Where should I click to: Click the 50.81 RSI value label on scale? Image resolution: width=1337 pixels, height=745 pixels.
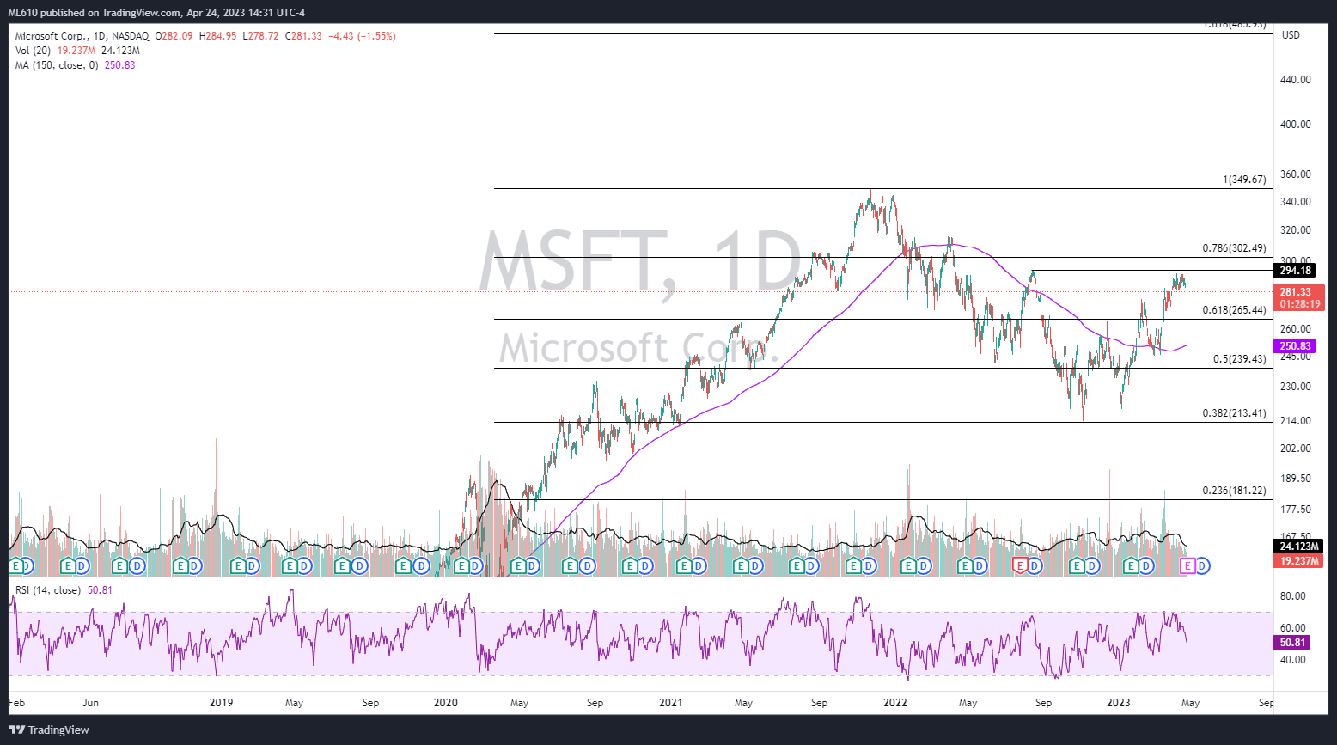point(1292,643)
